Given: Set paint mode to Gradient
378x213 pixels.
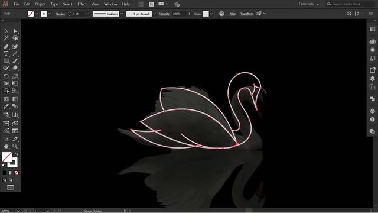Looking at the screenshot, I should (11, 173).
